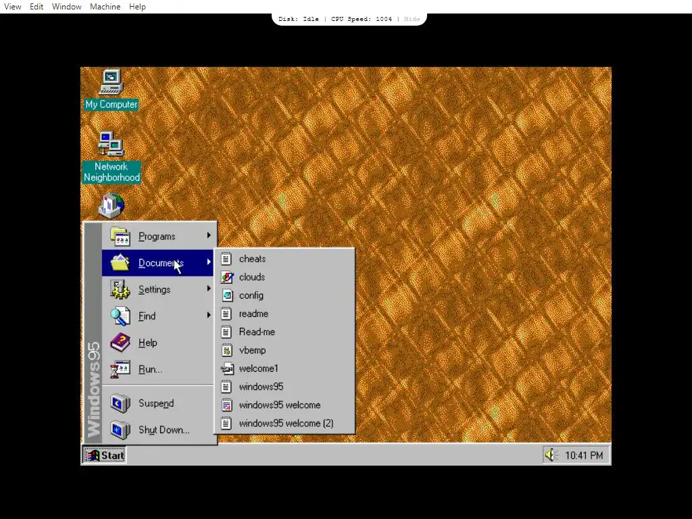
Task: Open the cheats document
Action: [x=285, y=259]
